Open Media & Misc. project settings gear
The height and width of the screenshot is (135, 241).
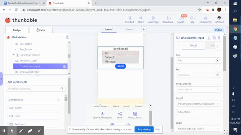click(x=67, y=37)
